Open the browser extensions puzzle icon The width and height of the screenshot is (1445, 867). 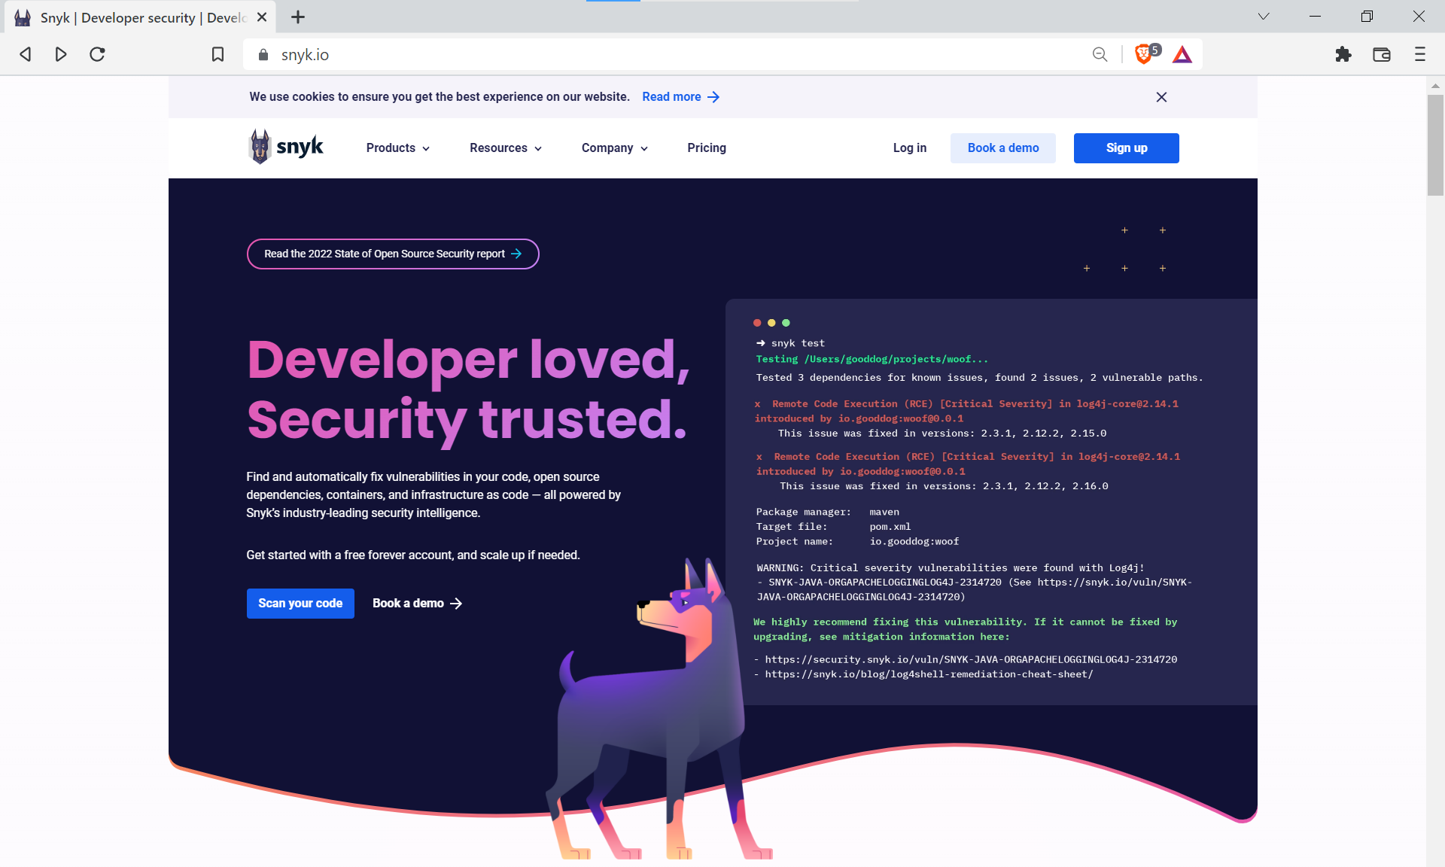click(x=1343, y=54)
